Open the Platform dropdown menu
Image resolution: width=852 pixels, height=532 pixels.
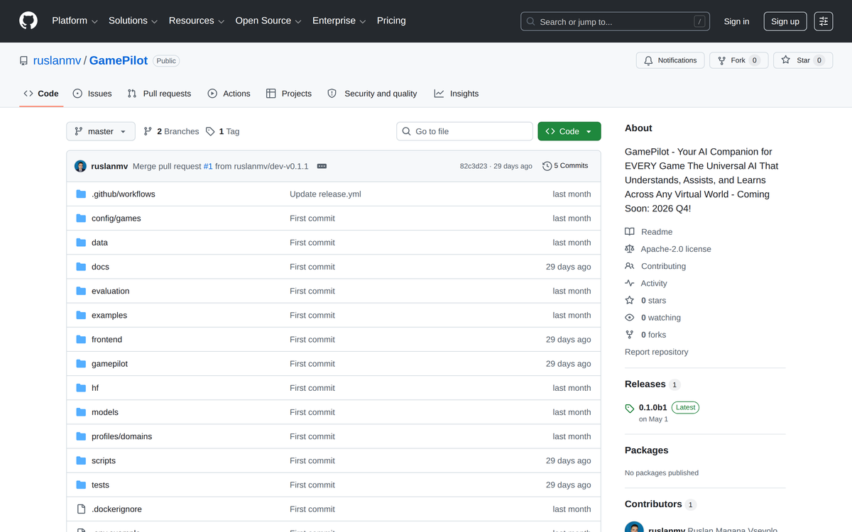click(75, 21)
